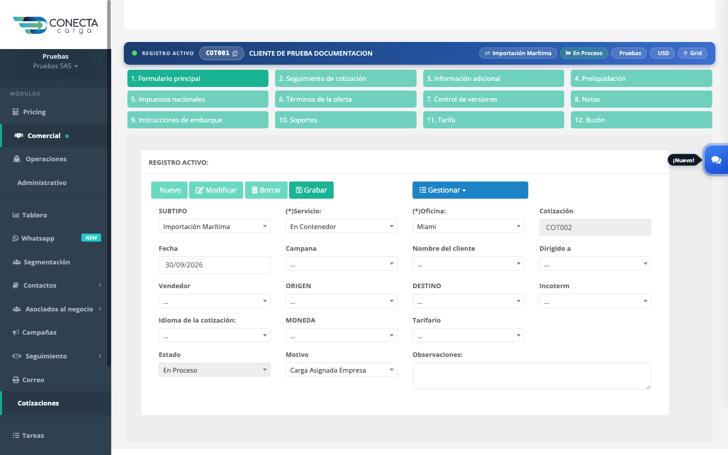Switch to tab 2. Seguimiento de cotización
The width and height of the screenshot is (728, 455).
[346, 78]
